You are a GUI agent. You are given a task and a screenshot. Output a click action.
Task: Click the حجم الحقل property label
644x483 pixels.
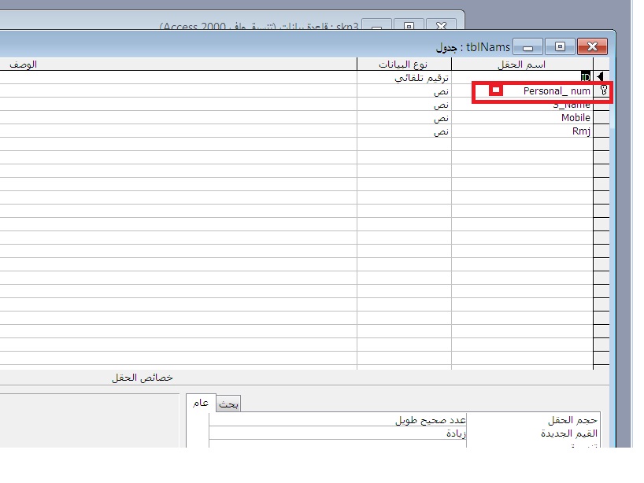click(572, 420)
